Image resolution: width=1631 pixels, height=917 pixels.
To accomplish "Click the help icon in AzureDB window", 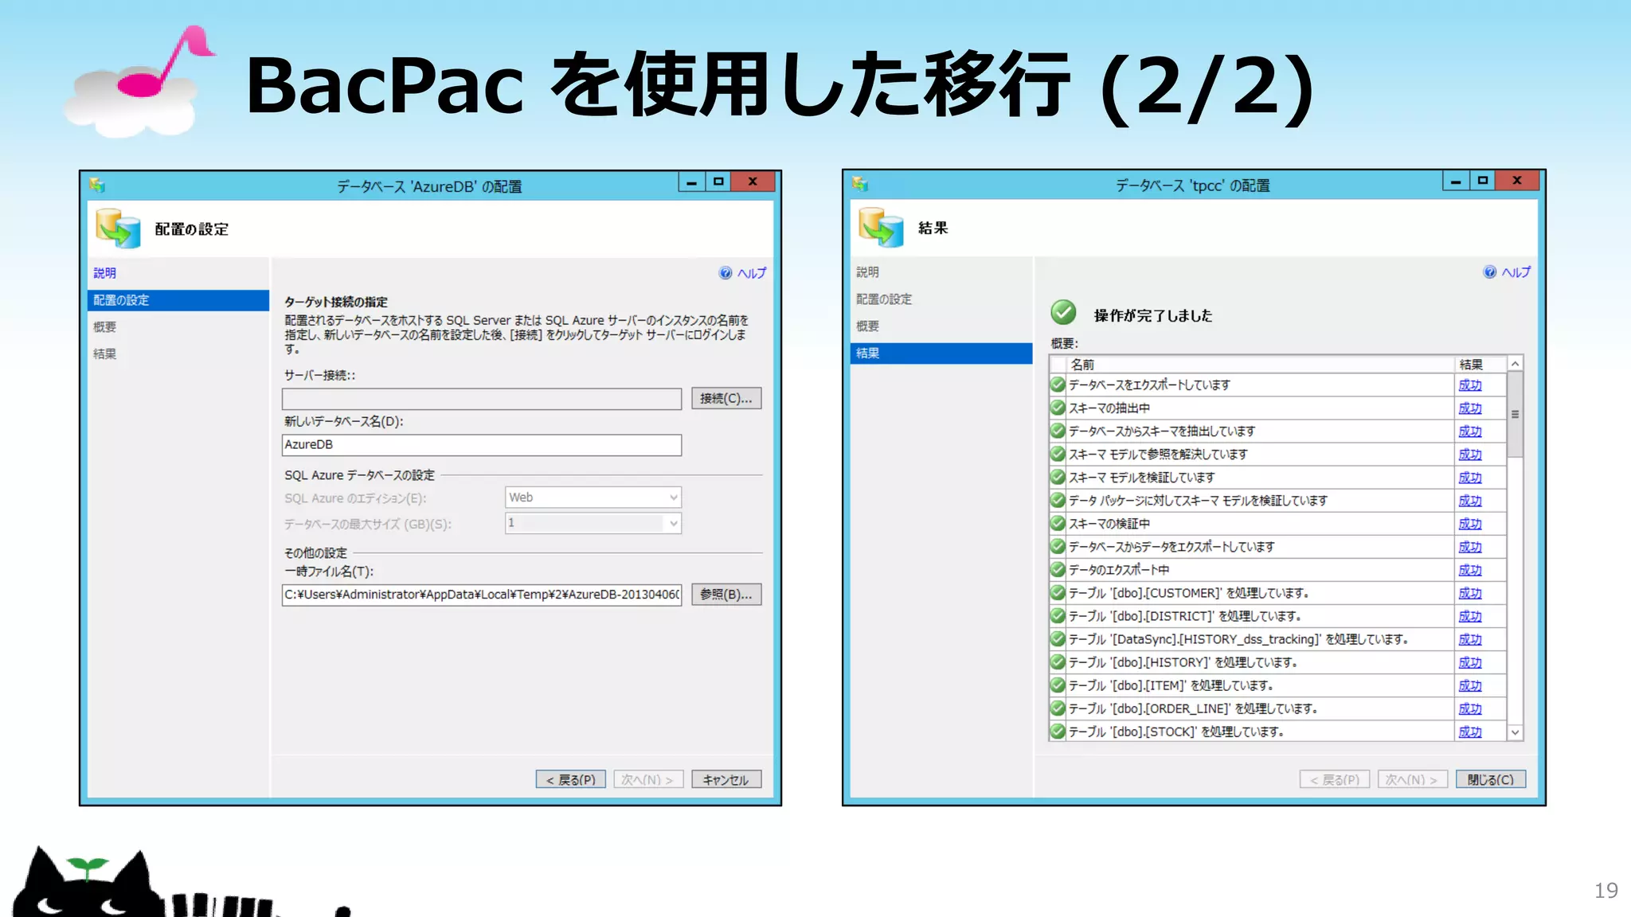I will point(725,273).
